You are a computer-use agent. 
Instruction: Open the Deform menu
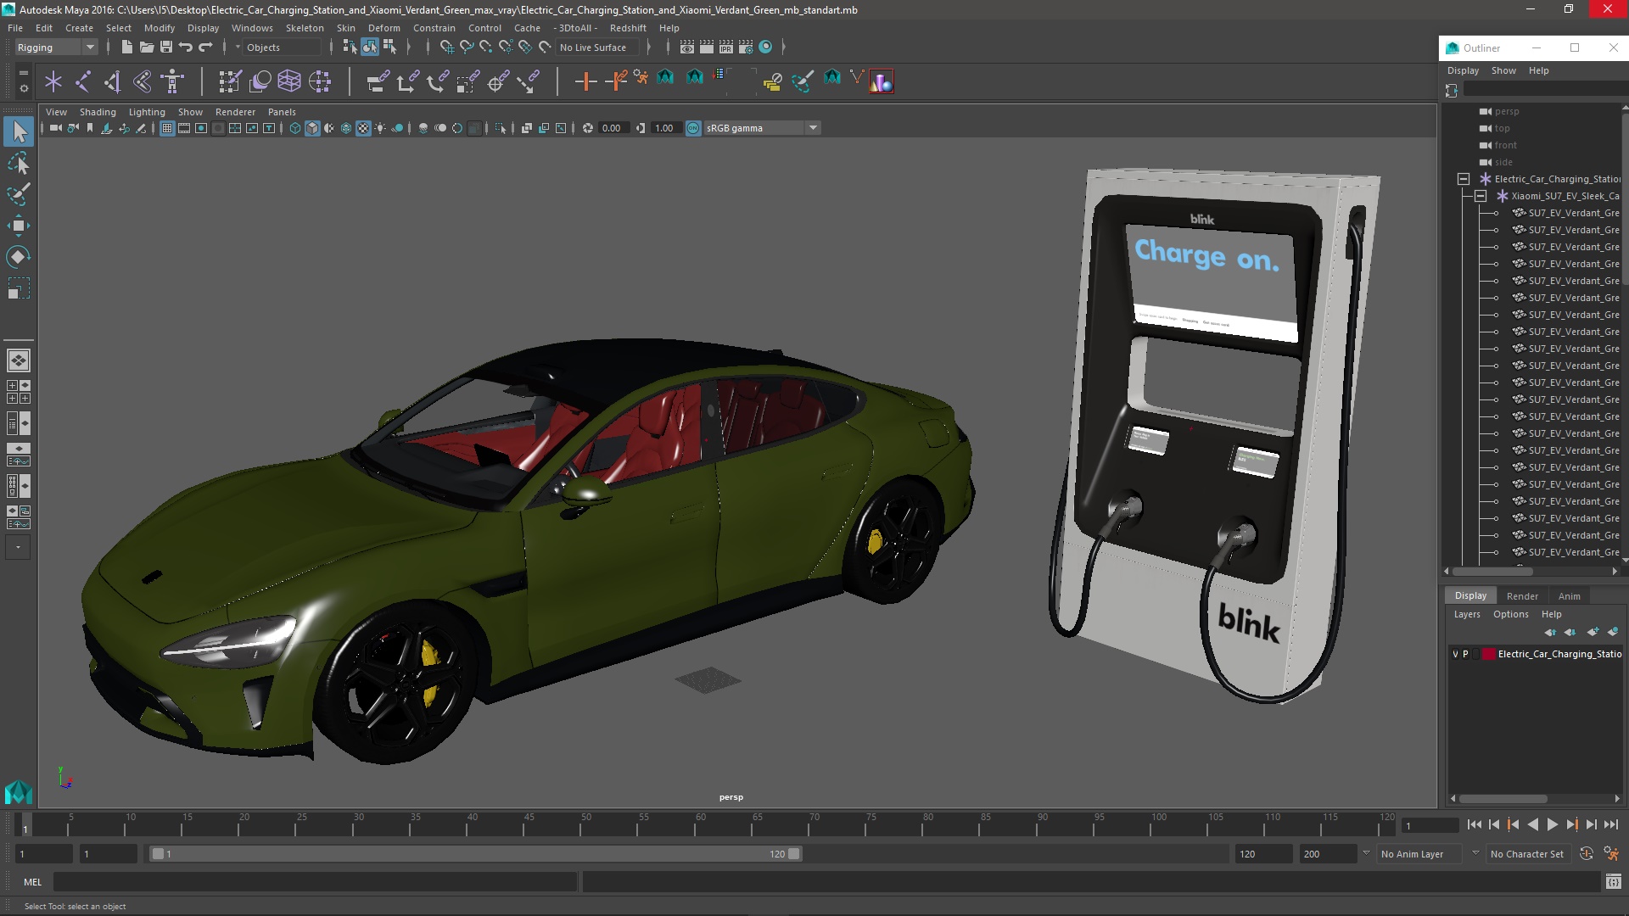pyautogui.click(x=383, y=28)
